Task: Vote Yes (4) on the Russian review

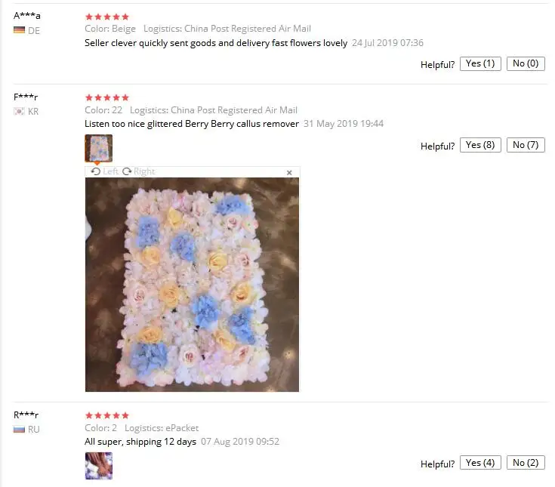Action: pos(480,463)
